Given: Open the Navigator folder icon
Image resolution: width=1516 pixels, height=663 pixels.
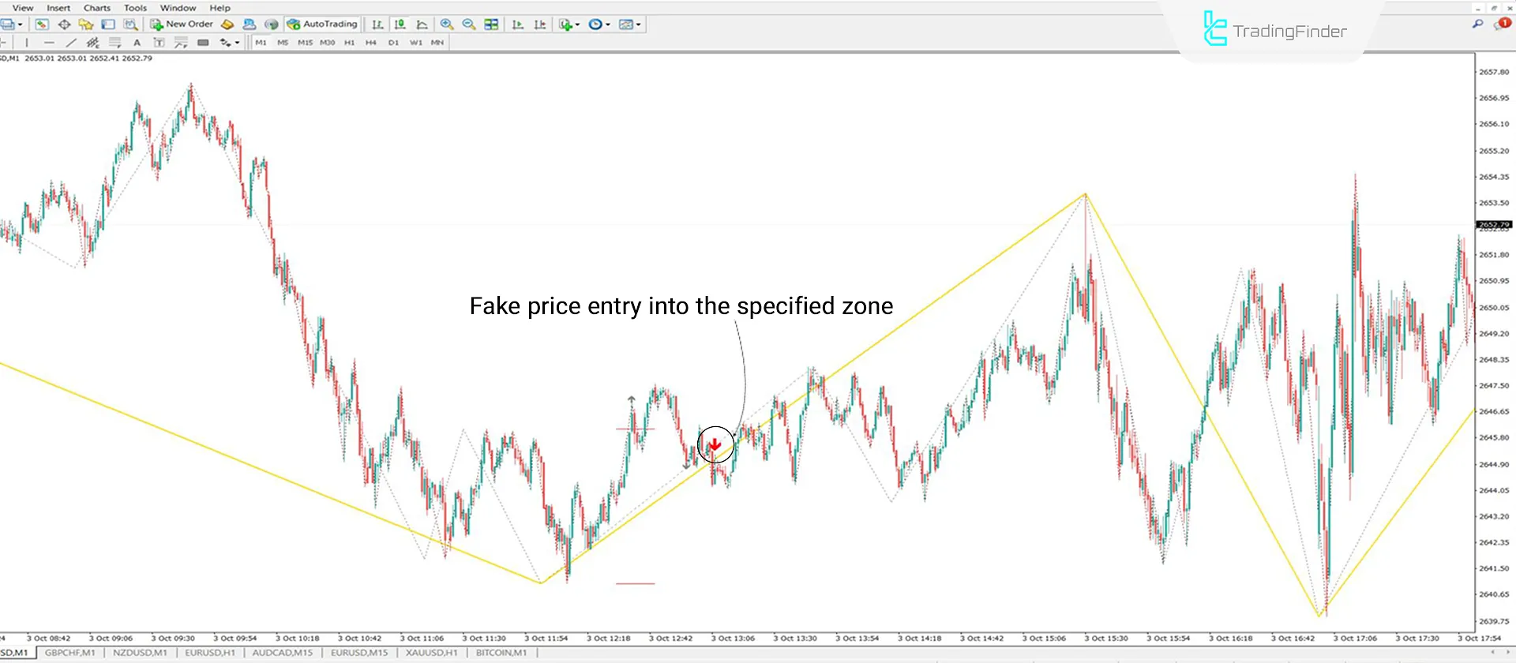Looking at the screenshot, I should (x=86, y=24).
